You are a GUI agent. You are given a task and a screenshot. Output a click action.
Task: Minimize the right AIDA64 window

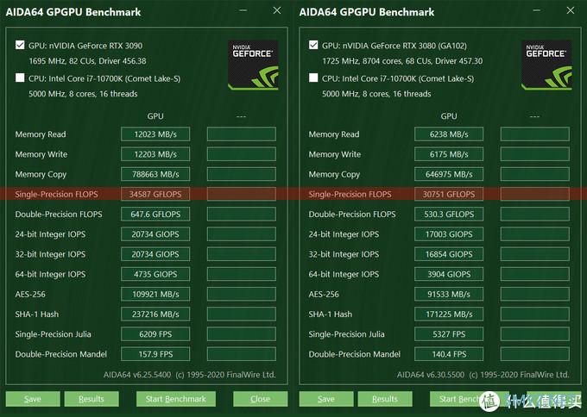[537, 10]
